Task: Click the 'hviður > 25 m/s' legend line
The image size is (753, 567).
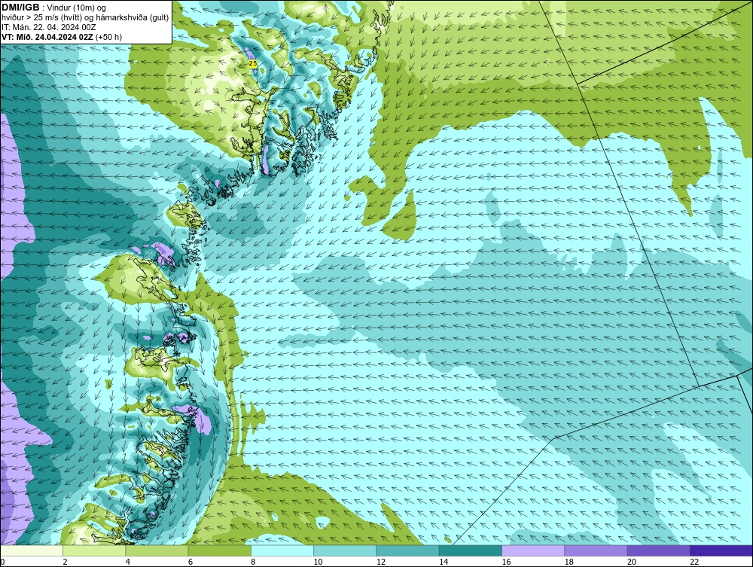Action: [85, 17]
